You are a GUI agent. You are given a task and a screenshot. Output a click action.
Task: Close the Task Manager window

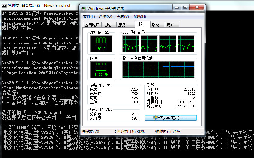click(197, 7)
